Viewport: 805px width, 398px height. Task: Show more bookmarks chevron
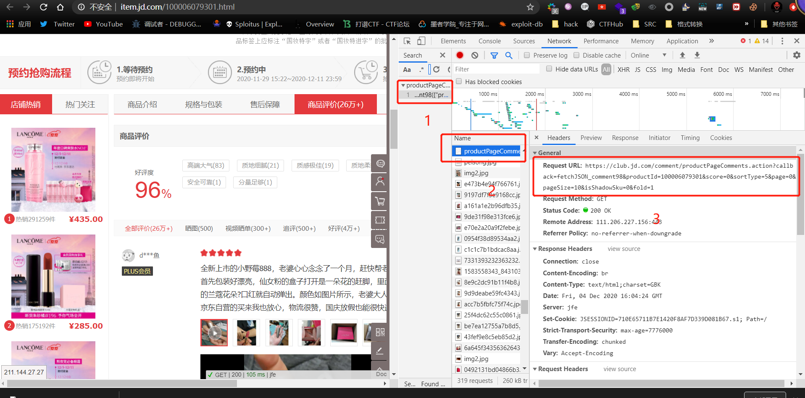click(747, 24)
